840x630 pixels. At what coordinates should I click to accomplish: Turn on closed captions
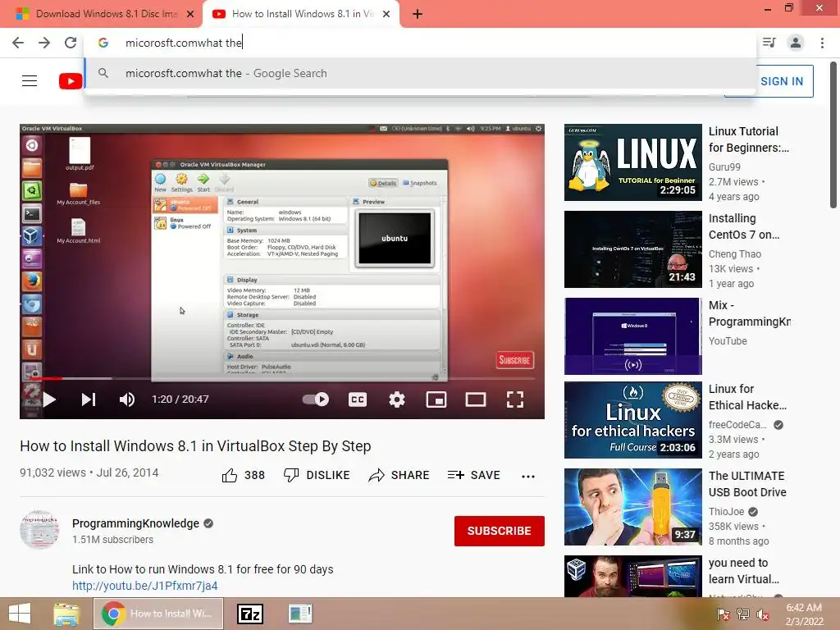(358, 399)
